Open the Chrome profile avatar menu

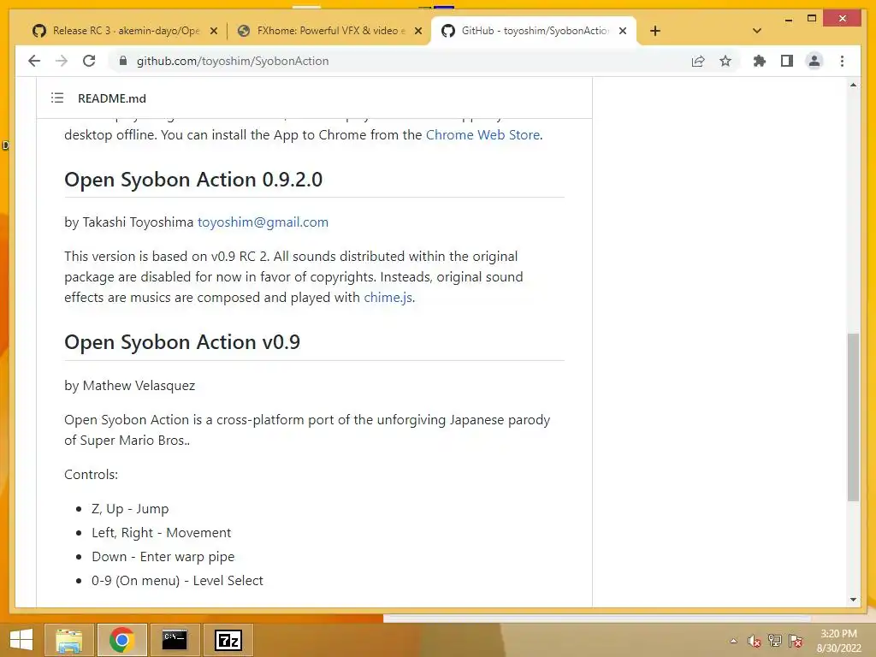pos(814,61)
